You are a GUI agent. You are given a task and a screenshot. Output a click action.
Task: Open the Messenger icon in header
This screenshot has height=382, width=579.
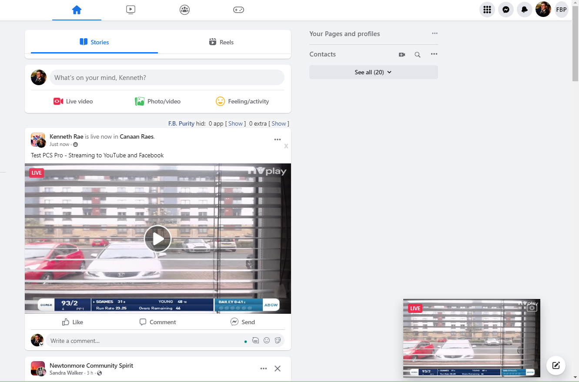(506, 10)
